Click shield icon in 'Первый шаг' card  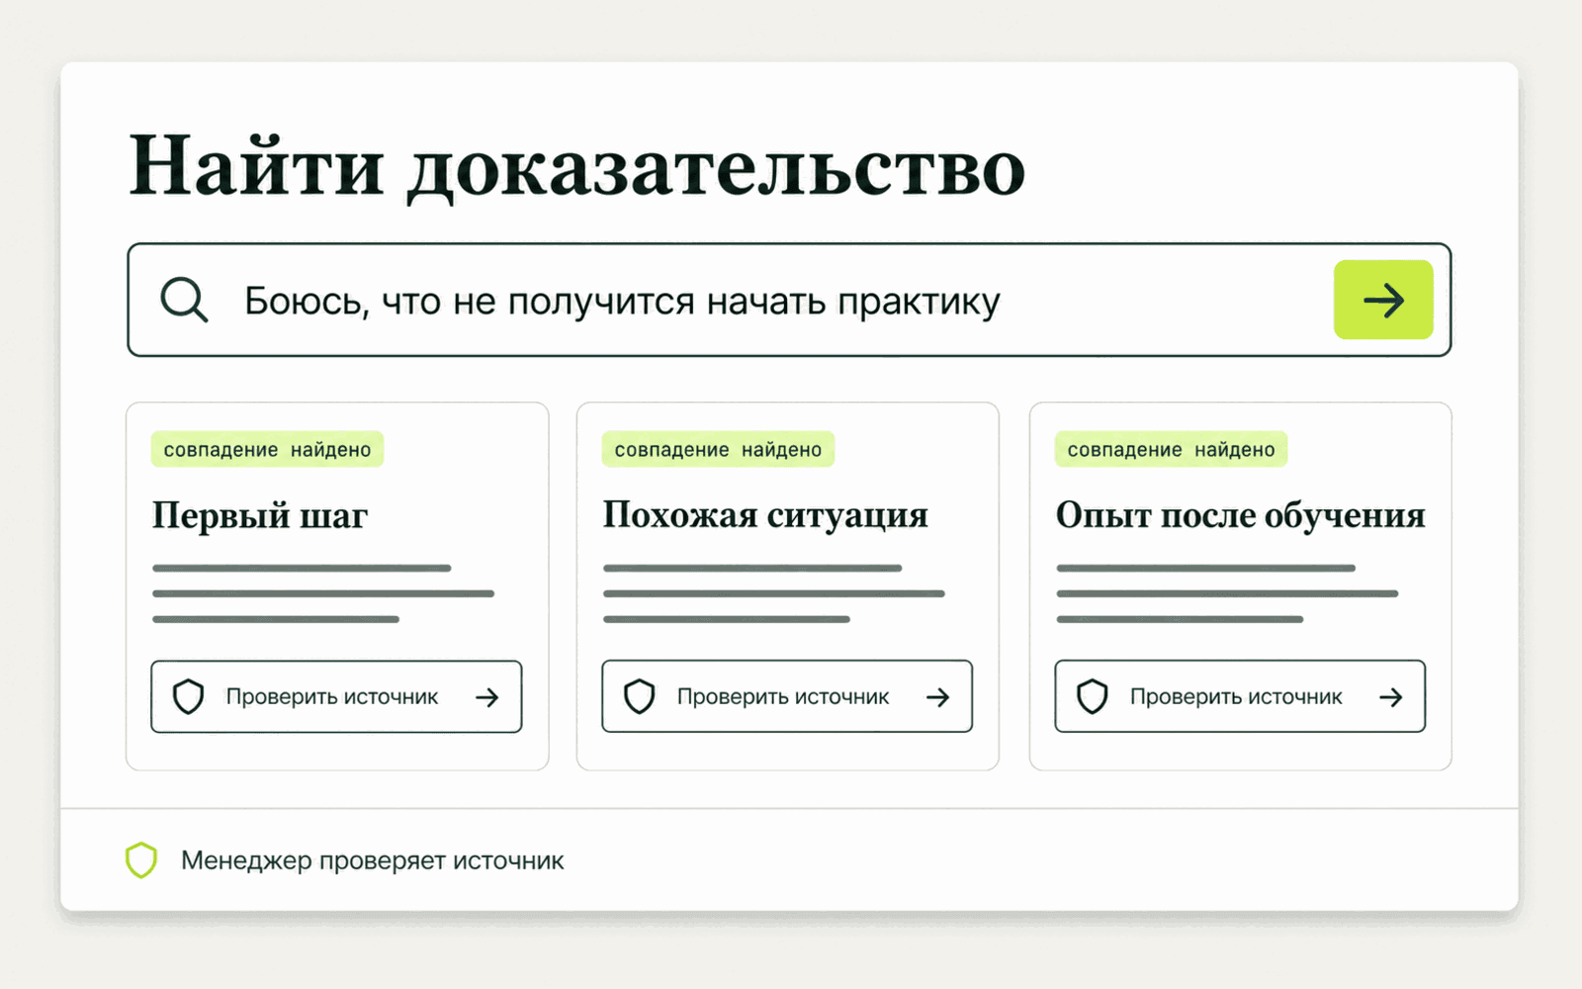[188, 696]
